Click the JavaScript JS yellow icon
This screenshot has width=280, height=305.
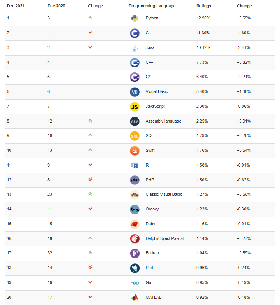tap(135, 107)
